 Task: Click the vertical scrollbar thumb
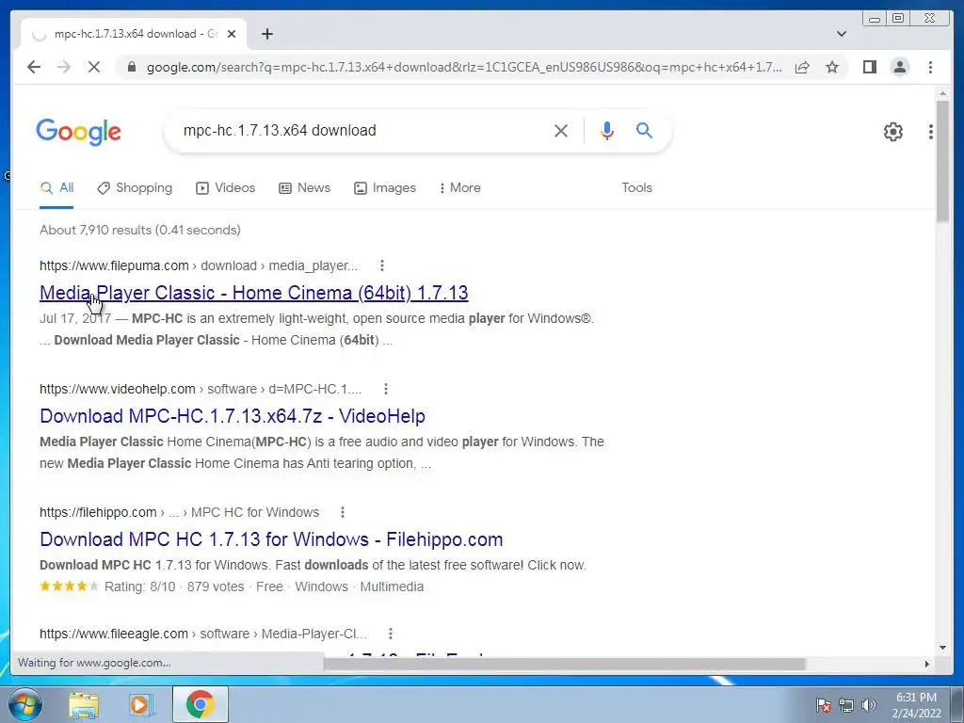click(x=942, y=160)
